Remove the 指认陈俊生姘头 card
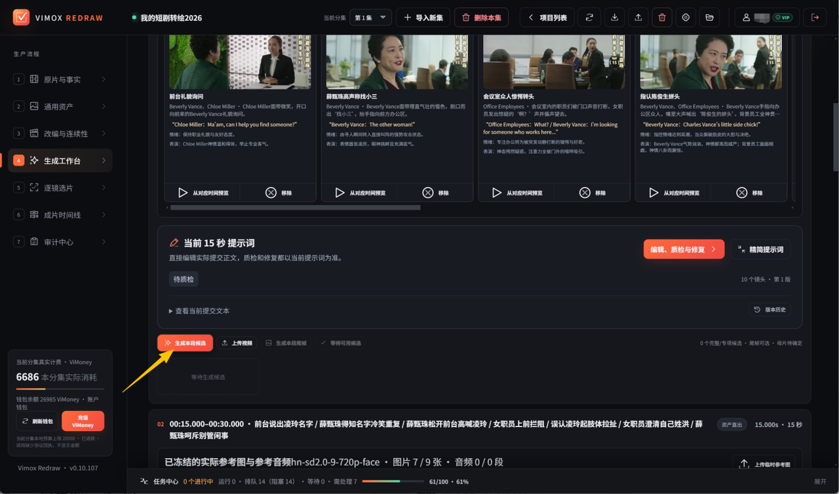This screenshot has width=839, height=494. point(749,193)
